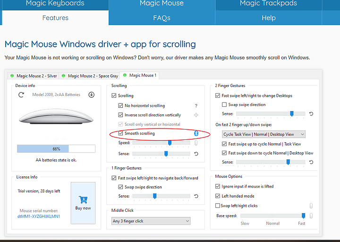Toggle Fast swipe left/right to navigate back/forward
This screenshot has height=242, width=340.
114,178
